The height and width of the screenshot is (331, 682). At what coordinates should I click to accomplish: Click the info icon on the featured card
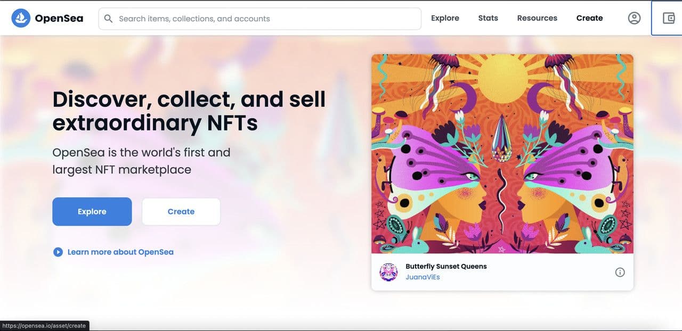(620, 272)
